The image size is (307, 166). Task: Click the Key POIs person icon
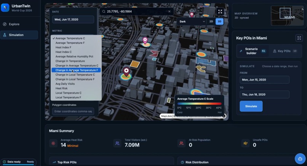click(x=275, y=51)
